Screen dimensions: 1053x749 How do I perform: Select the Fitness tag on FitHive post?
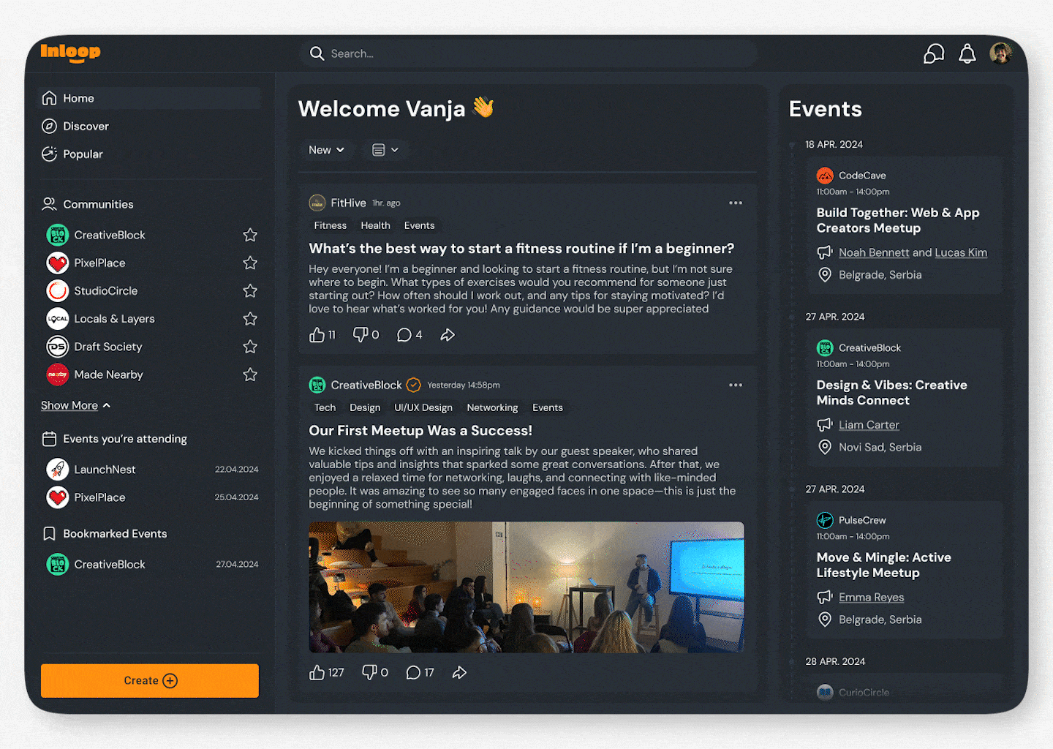click(331, 225)
